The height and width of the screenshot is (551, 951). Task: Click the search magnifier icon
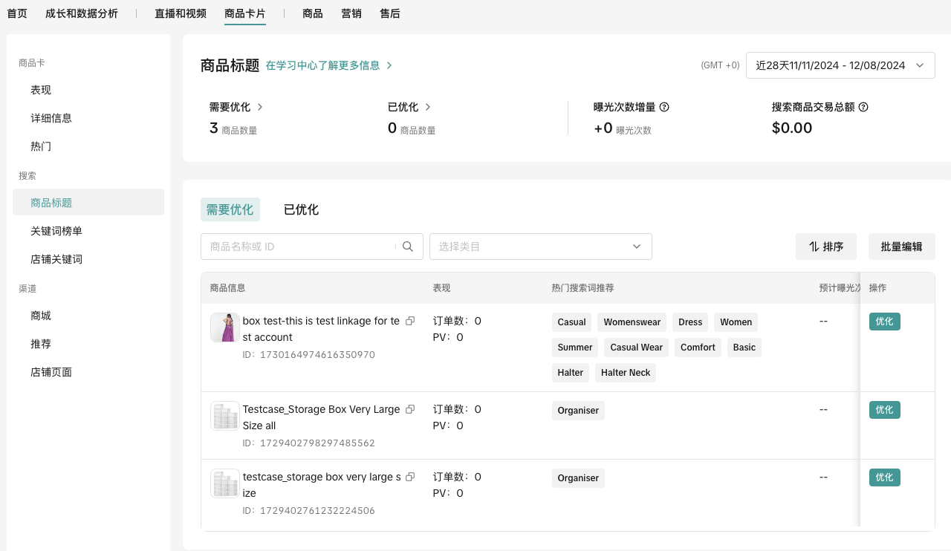[408, 247]
